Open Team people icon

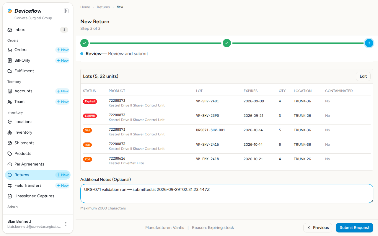pyautogui.click(x=10, y=102)
